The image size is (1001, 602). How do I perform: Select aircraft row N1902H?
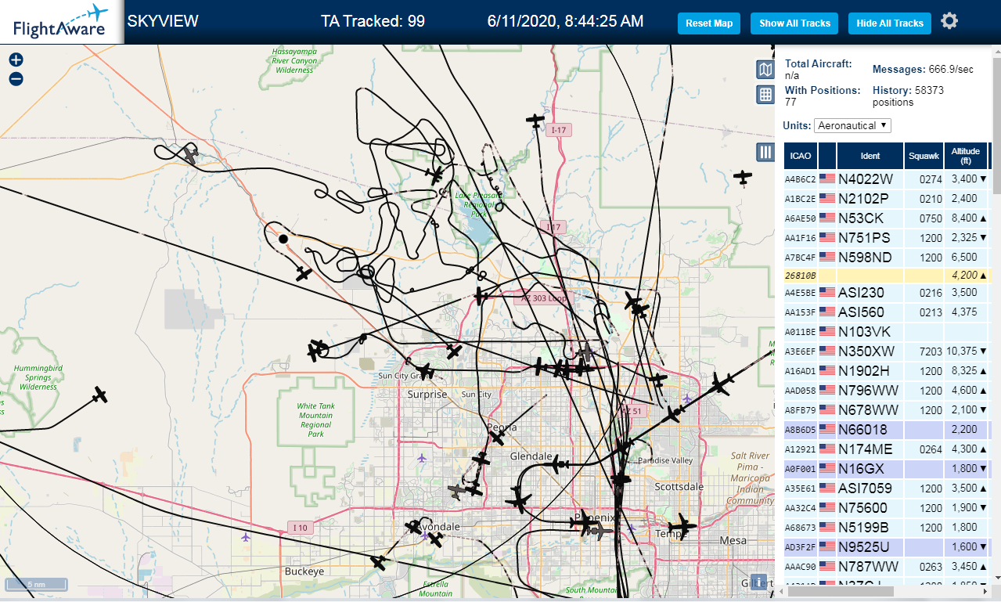click(888, 371)
